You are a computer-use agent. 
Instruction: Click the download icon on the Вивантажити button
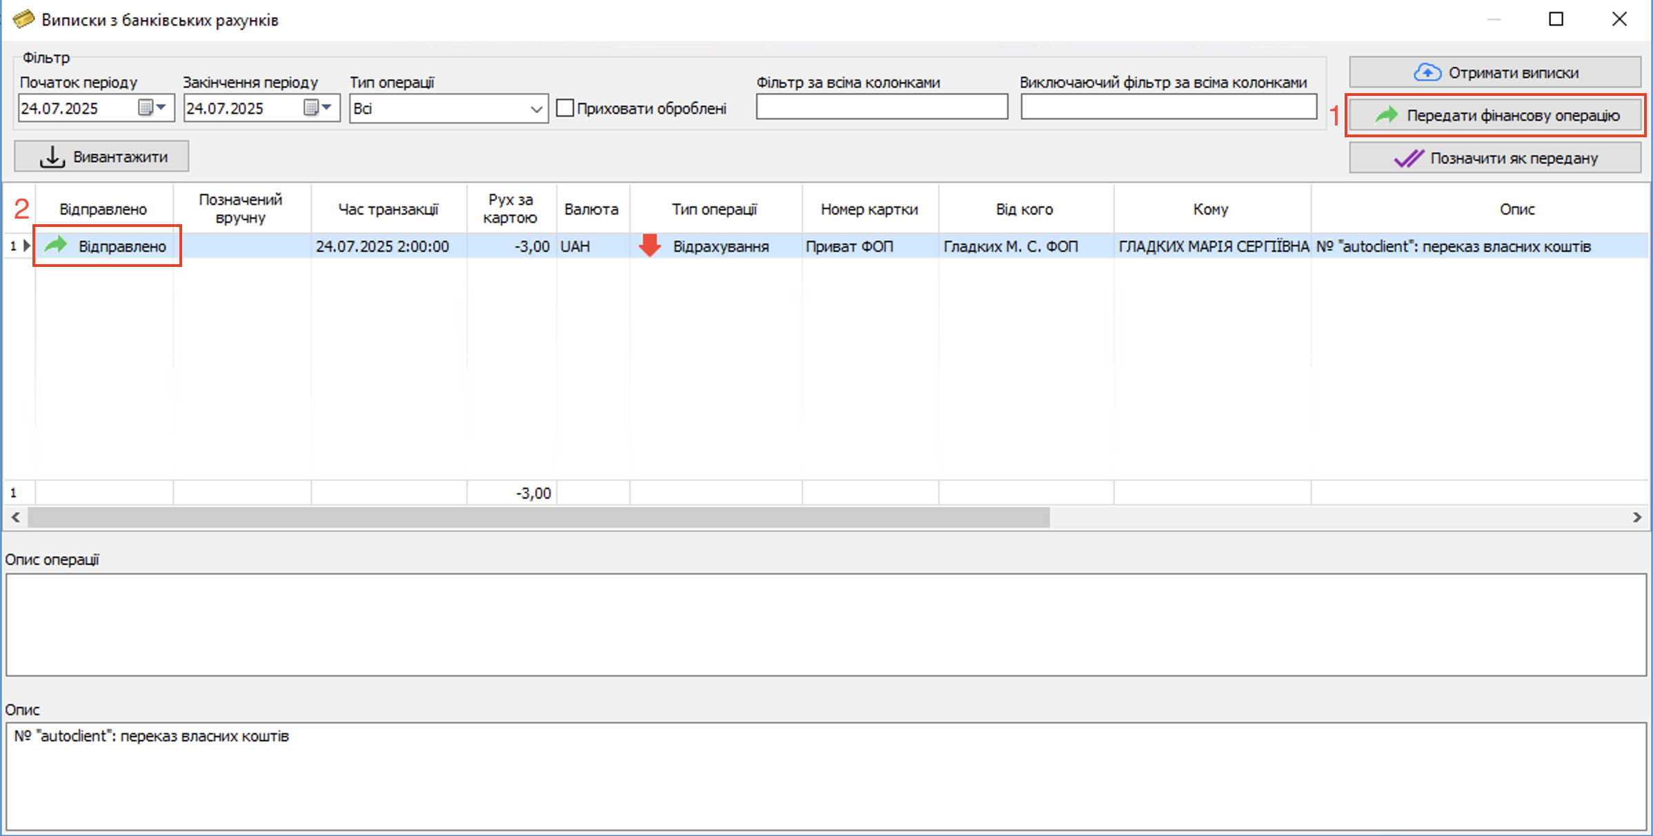[52, 157]
